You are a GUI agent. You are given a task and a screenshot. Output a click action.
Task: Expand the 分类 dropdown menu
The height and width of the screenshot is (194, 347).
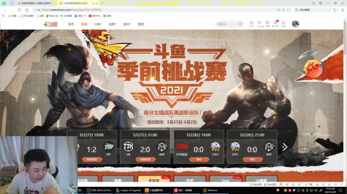[x=98, y=24]
